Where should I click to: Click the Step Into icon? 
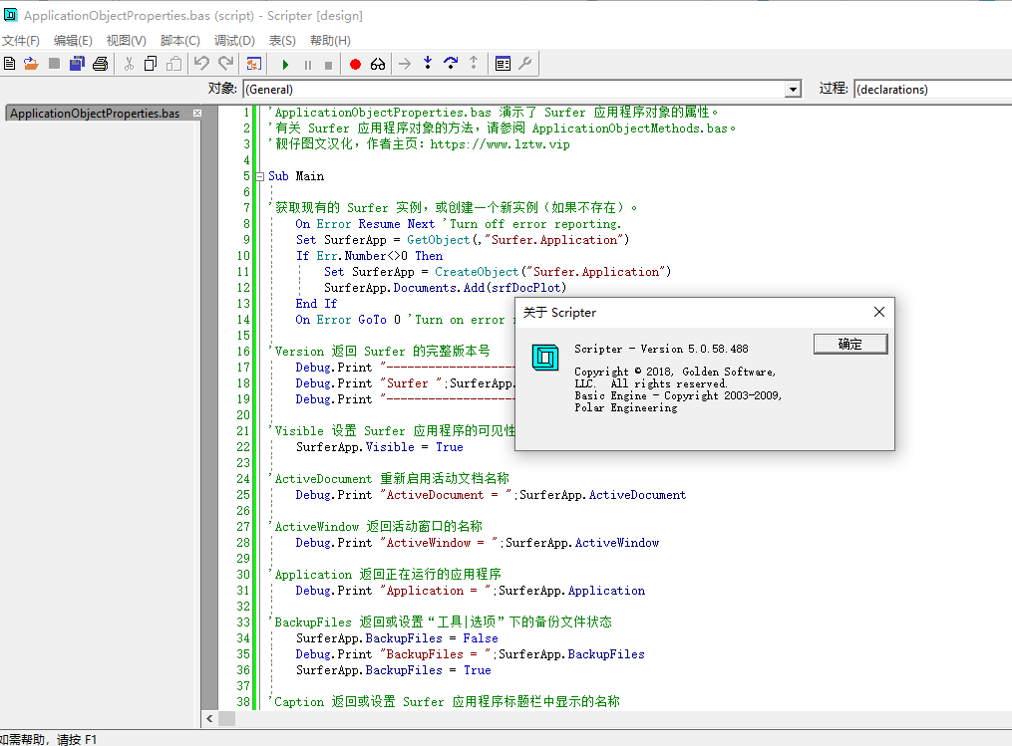tap(428, 63)
